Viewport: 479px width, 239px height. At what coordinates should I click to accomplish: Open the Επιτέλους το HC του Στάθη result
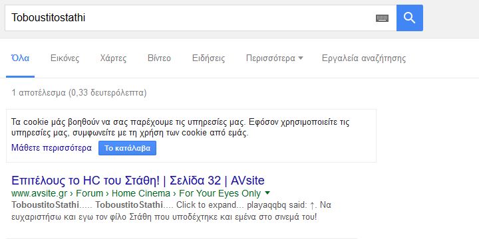click(138, 181)
